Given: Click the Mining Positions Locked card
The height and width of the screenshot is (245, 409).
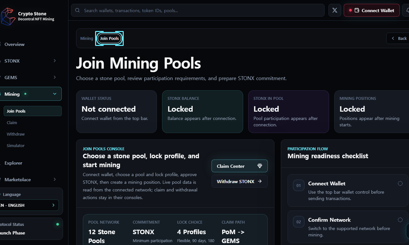Looking at the screenshot, I should coord(372,112).
